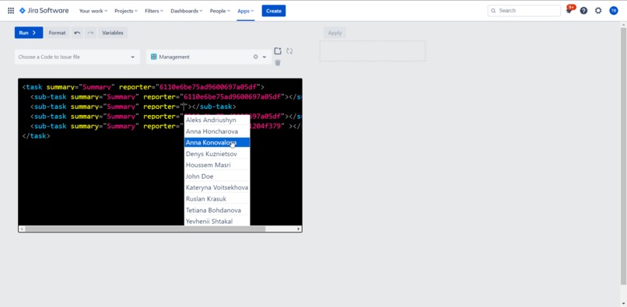Select Houssem Masri from the list
The width and height of the screenshot is (627, 307).
tap(217, 165)
